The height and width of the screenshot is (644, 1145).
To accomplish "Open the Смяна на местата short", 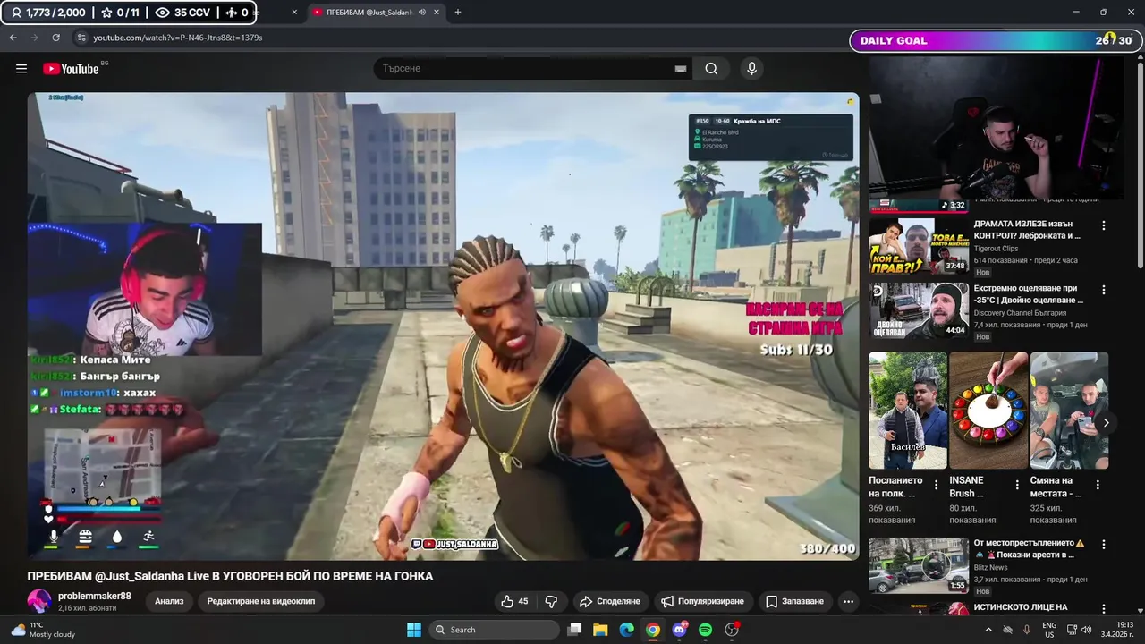I will (1069, 410).
